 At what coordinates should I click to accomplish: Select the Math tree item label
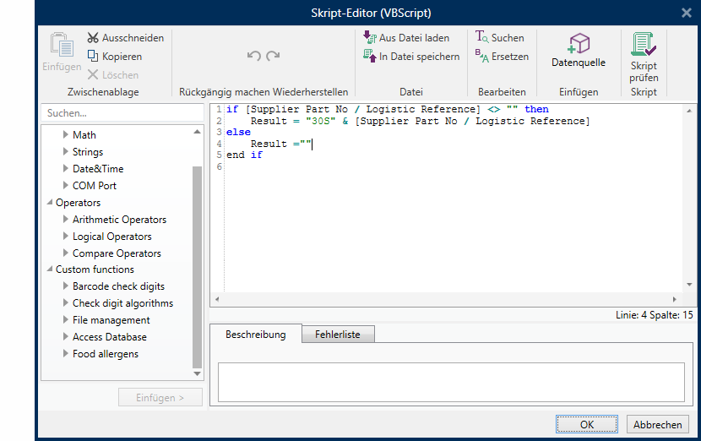coord(84,134)
